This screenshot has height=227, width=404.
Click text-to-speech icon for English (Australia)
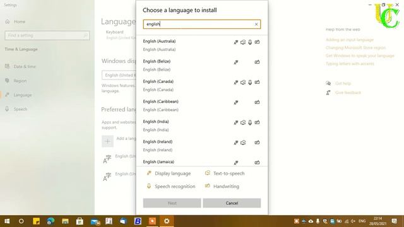tap(243, 42)
